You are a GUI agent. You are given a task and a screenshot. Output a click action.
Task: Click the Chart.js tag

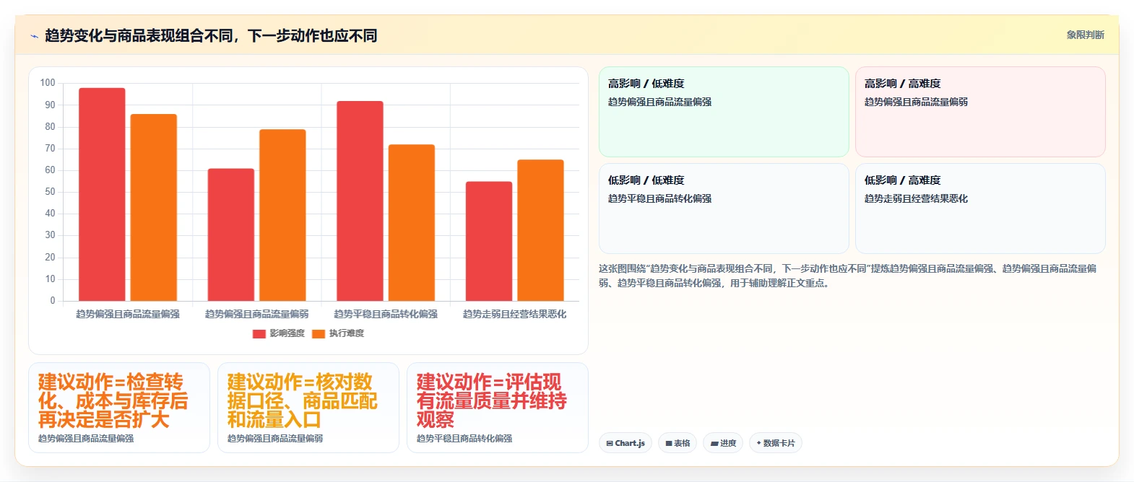(626, 443)
